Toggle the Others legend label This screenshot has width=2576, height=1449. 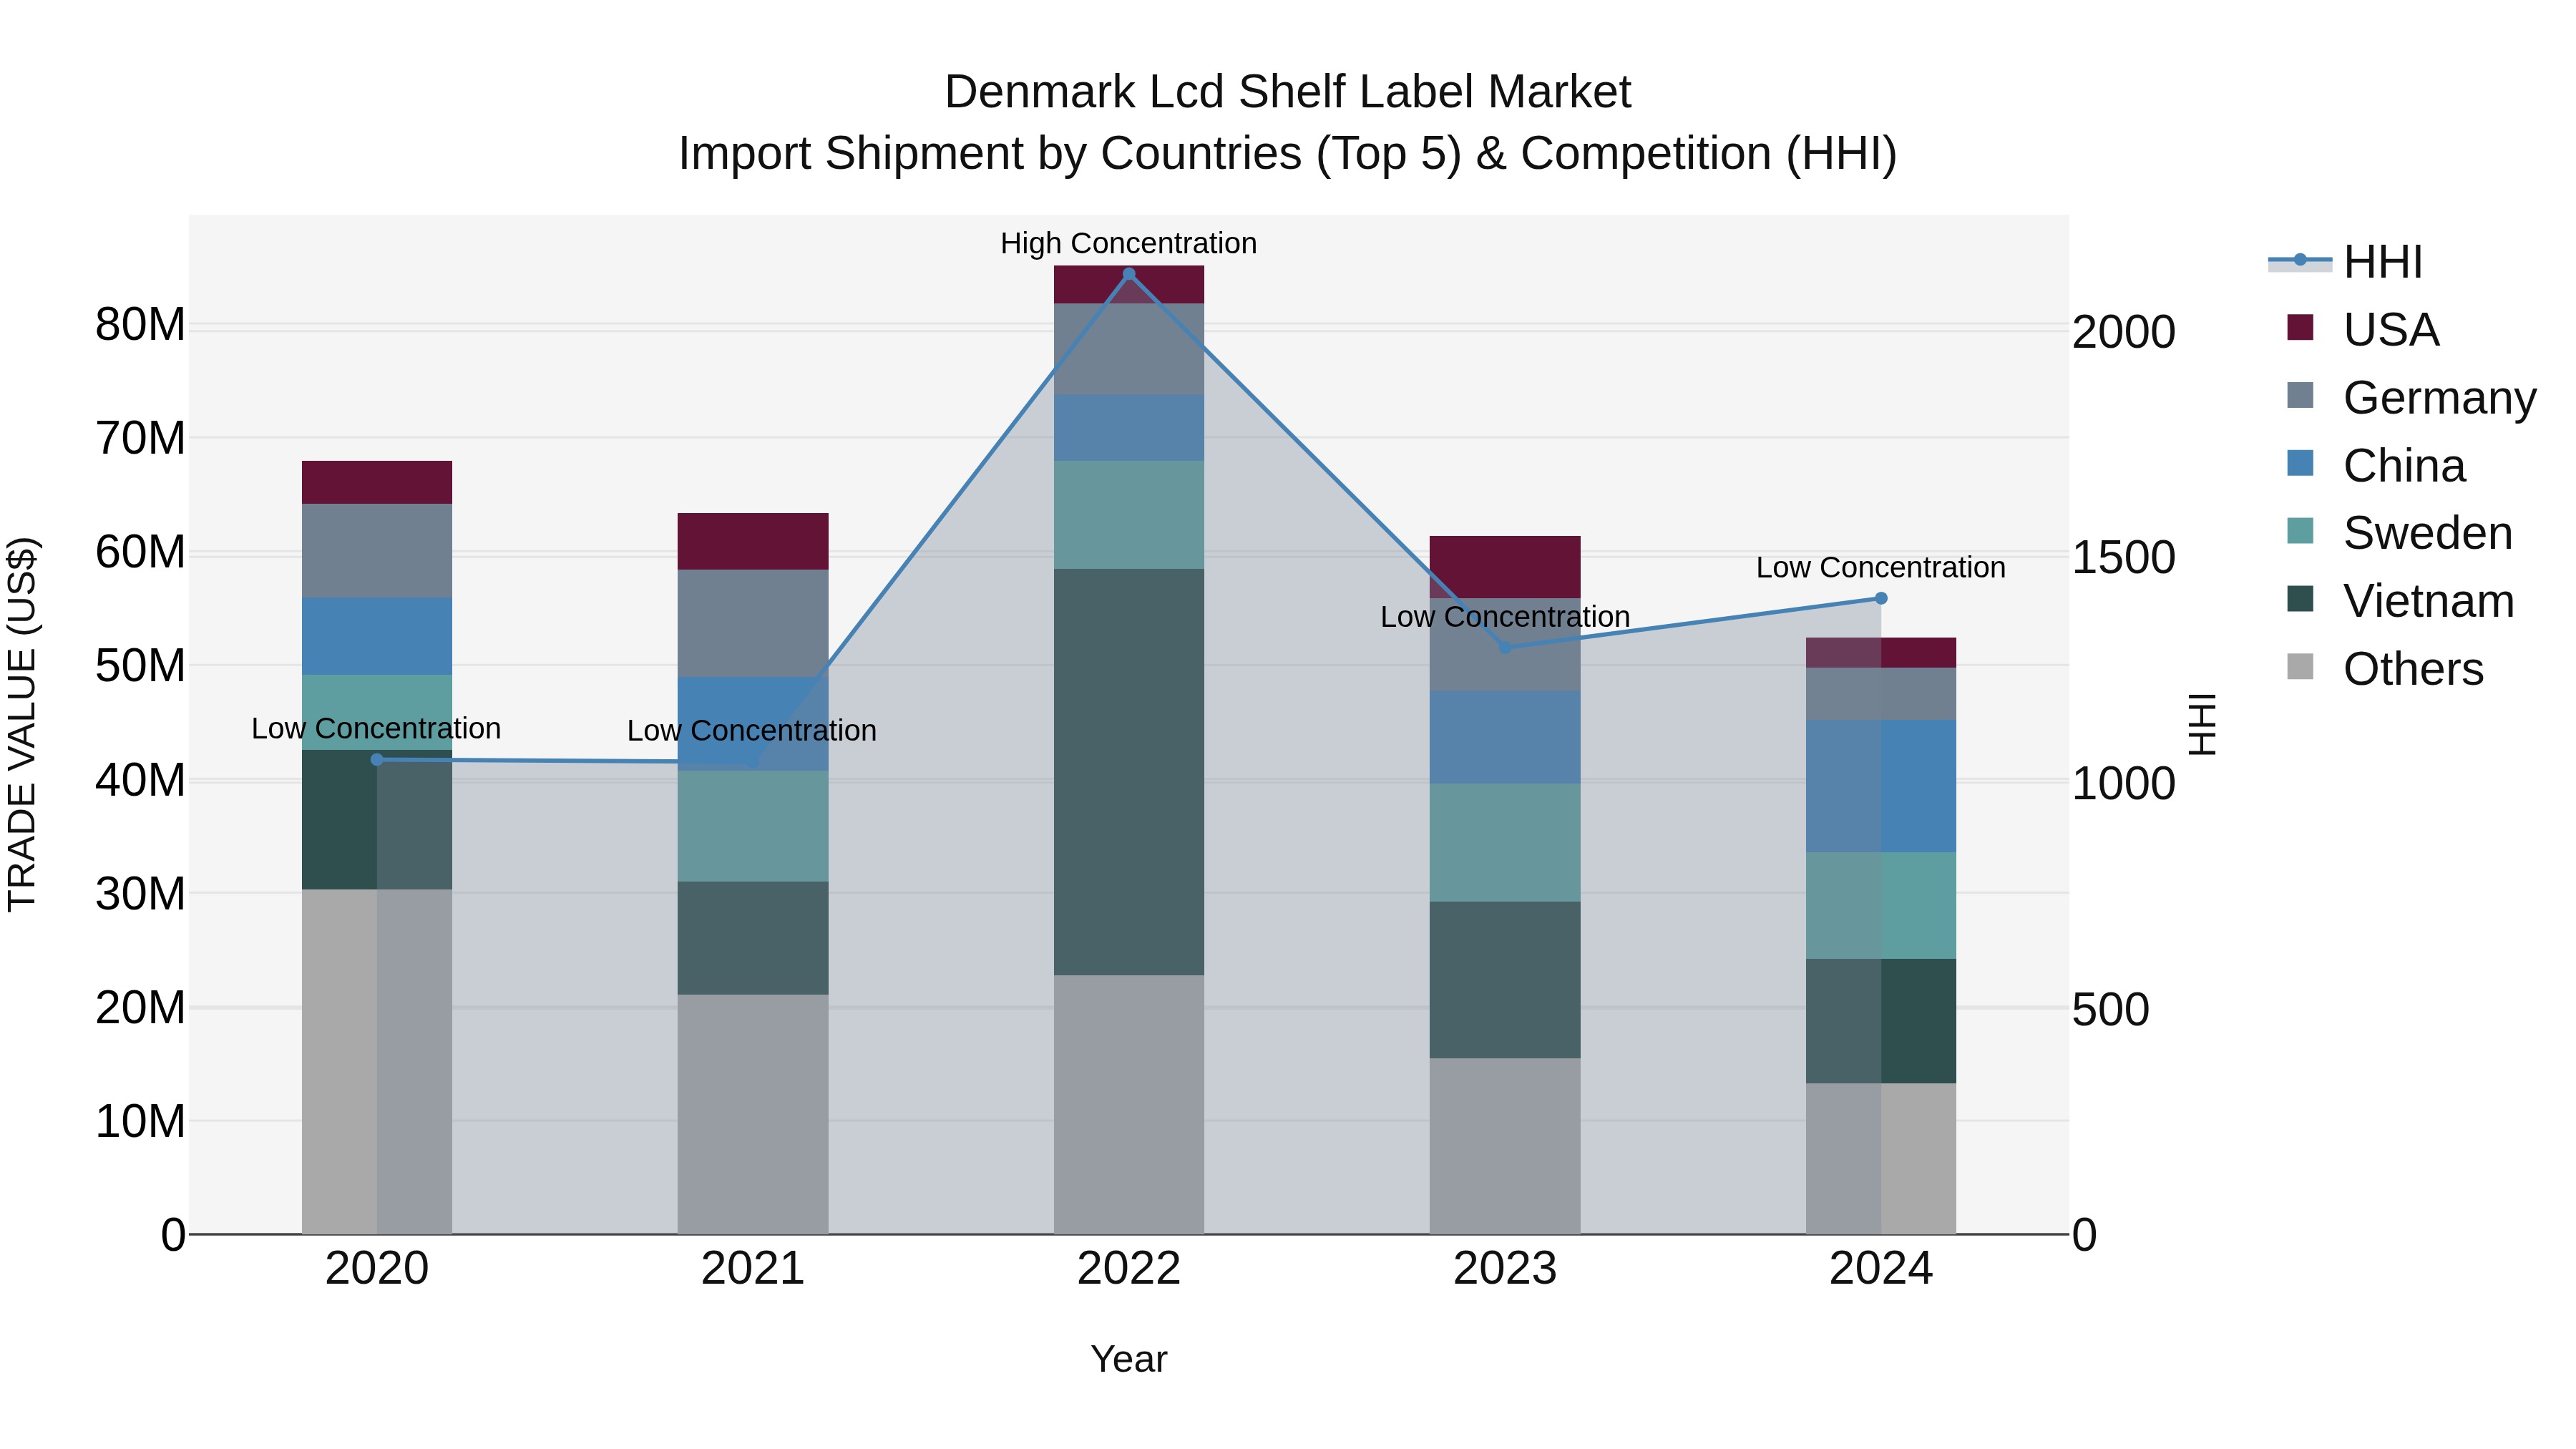(2413, 669)
